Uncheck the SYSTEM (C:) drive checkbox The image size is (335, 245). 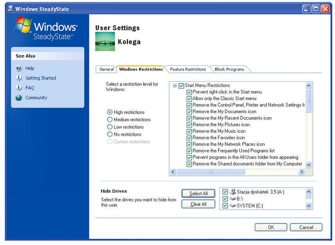pyautogui.click(x=225, y=206)
